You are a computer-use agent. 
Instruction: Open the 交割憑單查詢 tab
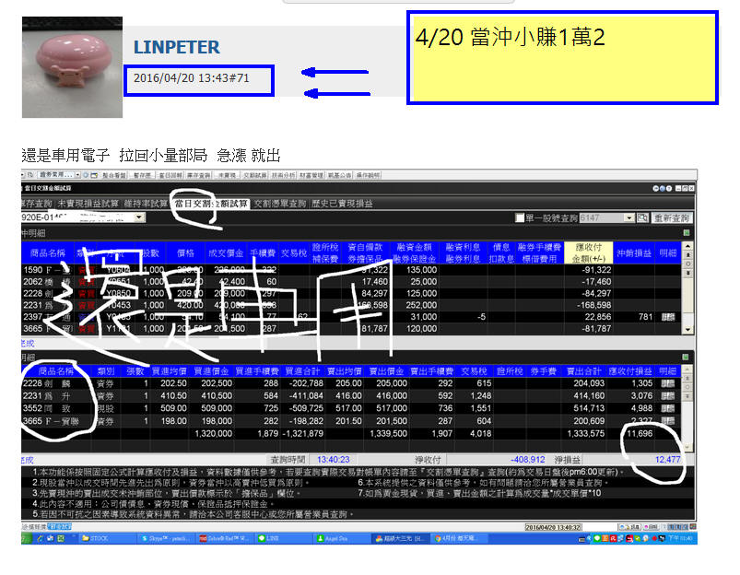(x=284, y=204)
